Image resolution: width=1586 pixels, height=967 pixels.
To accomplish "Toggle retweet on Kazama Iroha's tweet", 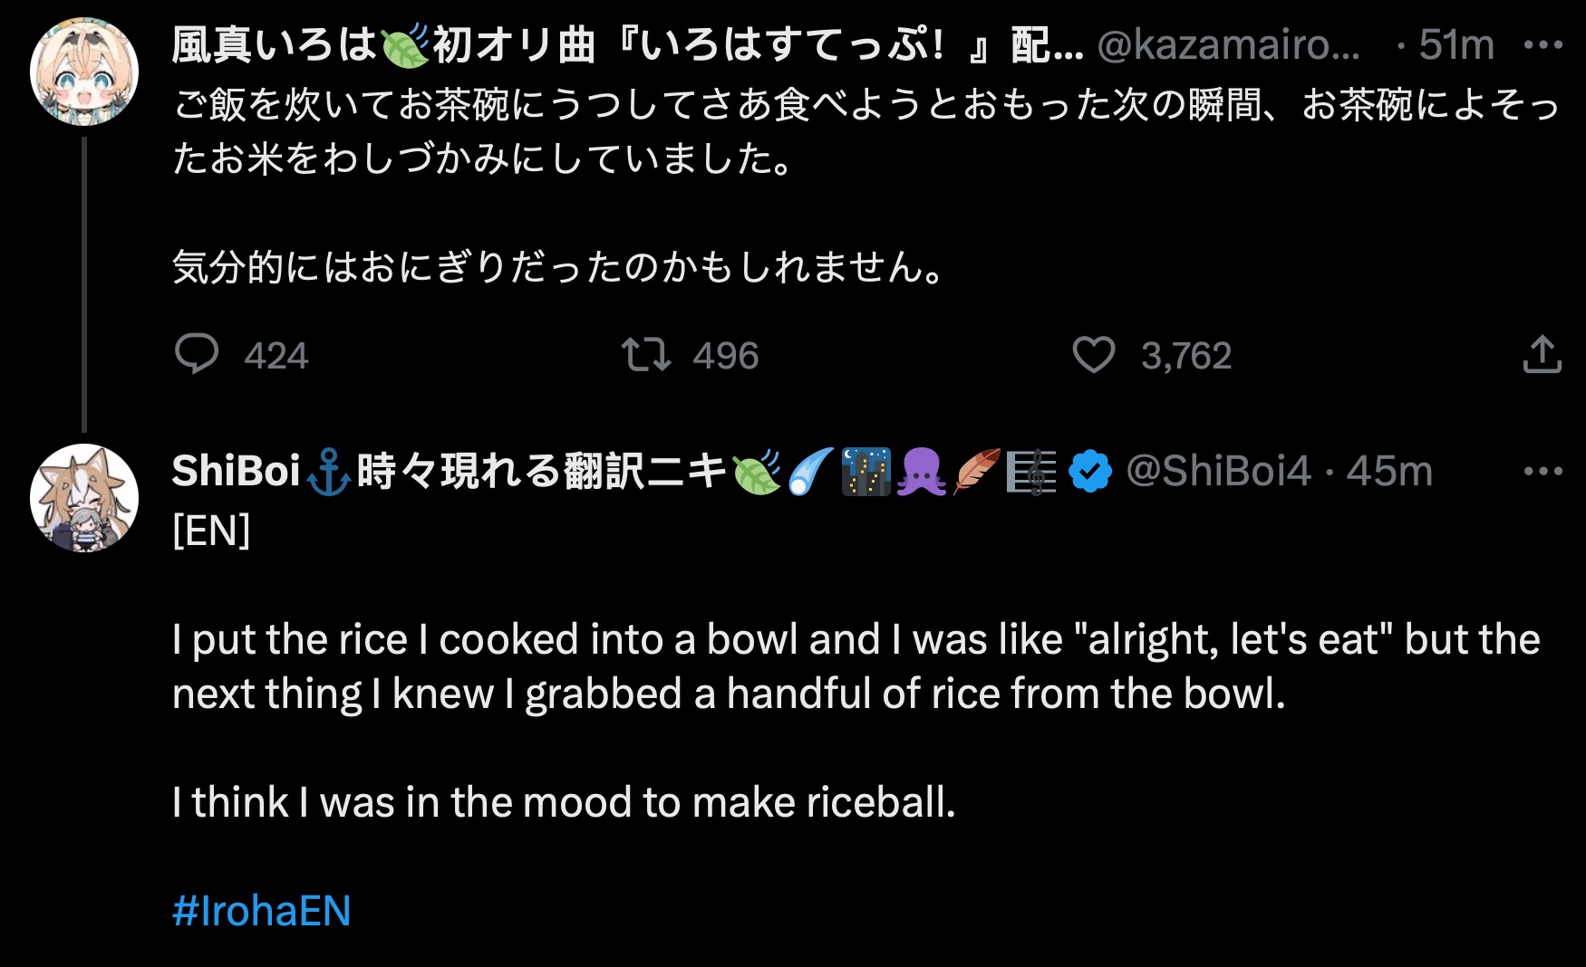I will (x=645, y=354).
